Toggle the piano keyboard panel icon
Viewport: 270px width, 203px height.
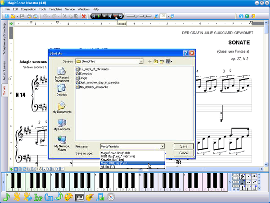(x=79, y=197)
